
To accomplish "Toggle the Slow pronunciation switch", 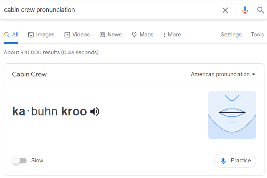I will tap(19, 161).
